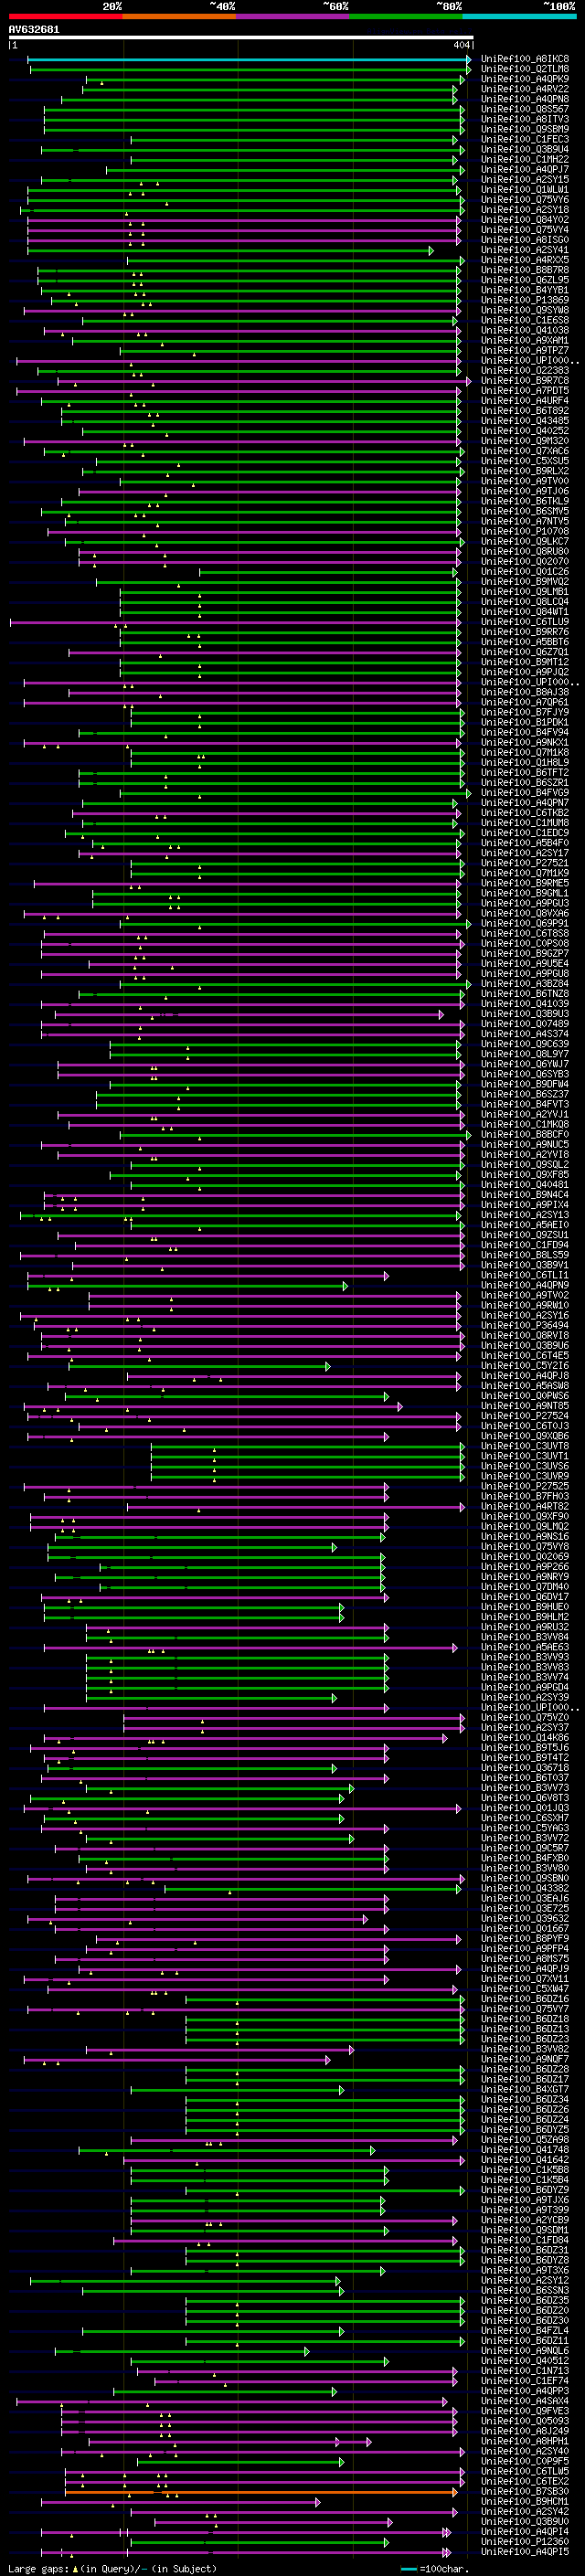Select label UniRef100_Q40512
This screenshot has width=585, height=2576.
coord(524,2360)
